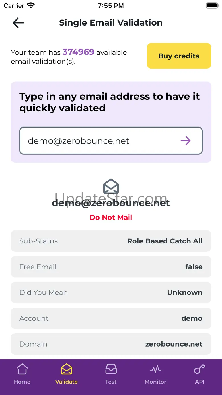Tap the Single Email Validation title
This screenshot has width=222, height=395.
[x=111, y=23]
